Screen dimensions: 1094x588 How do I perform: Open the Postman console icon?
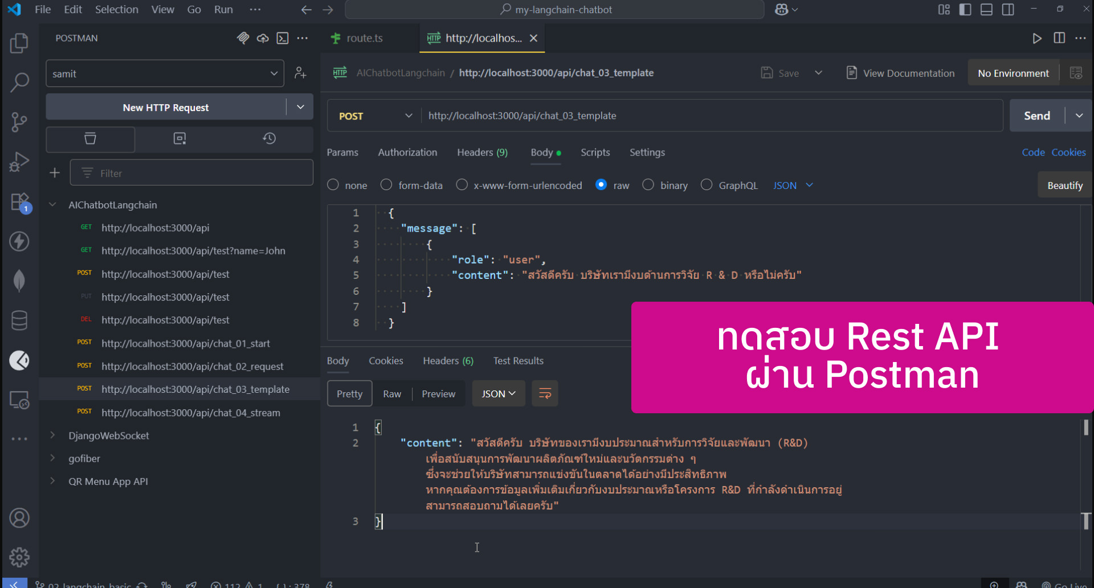pyautogui.click(x=283, y=38)
